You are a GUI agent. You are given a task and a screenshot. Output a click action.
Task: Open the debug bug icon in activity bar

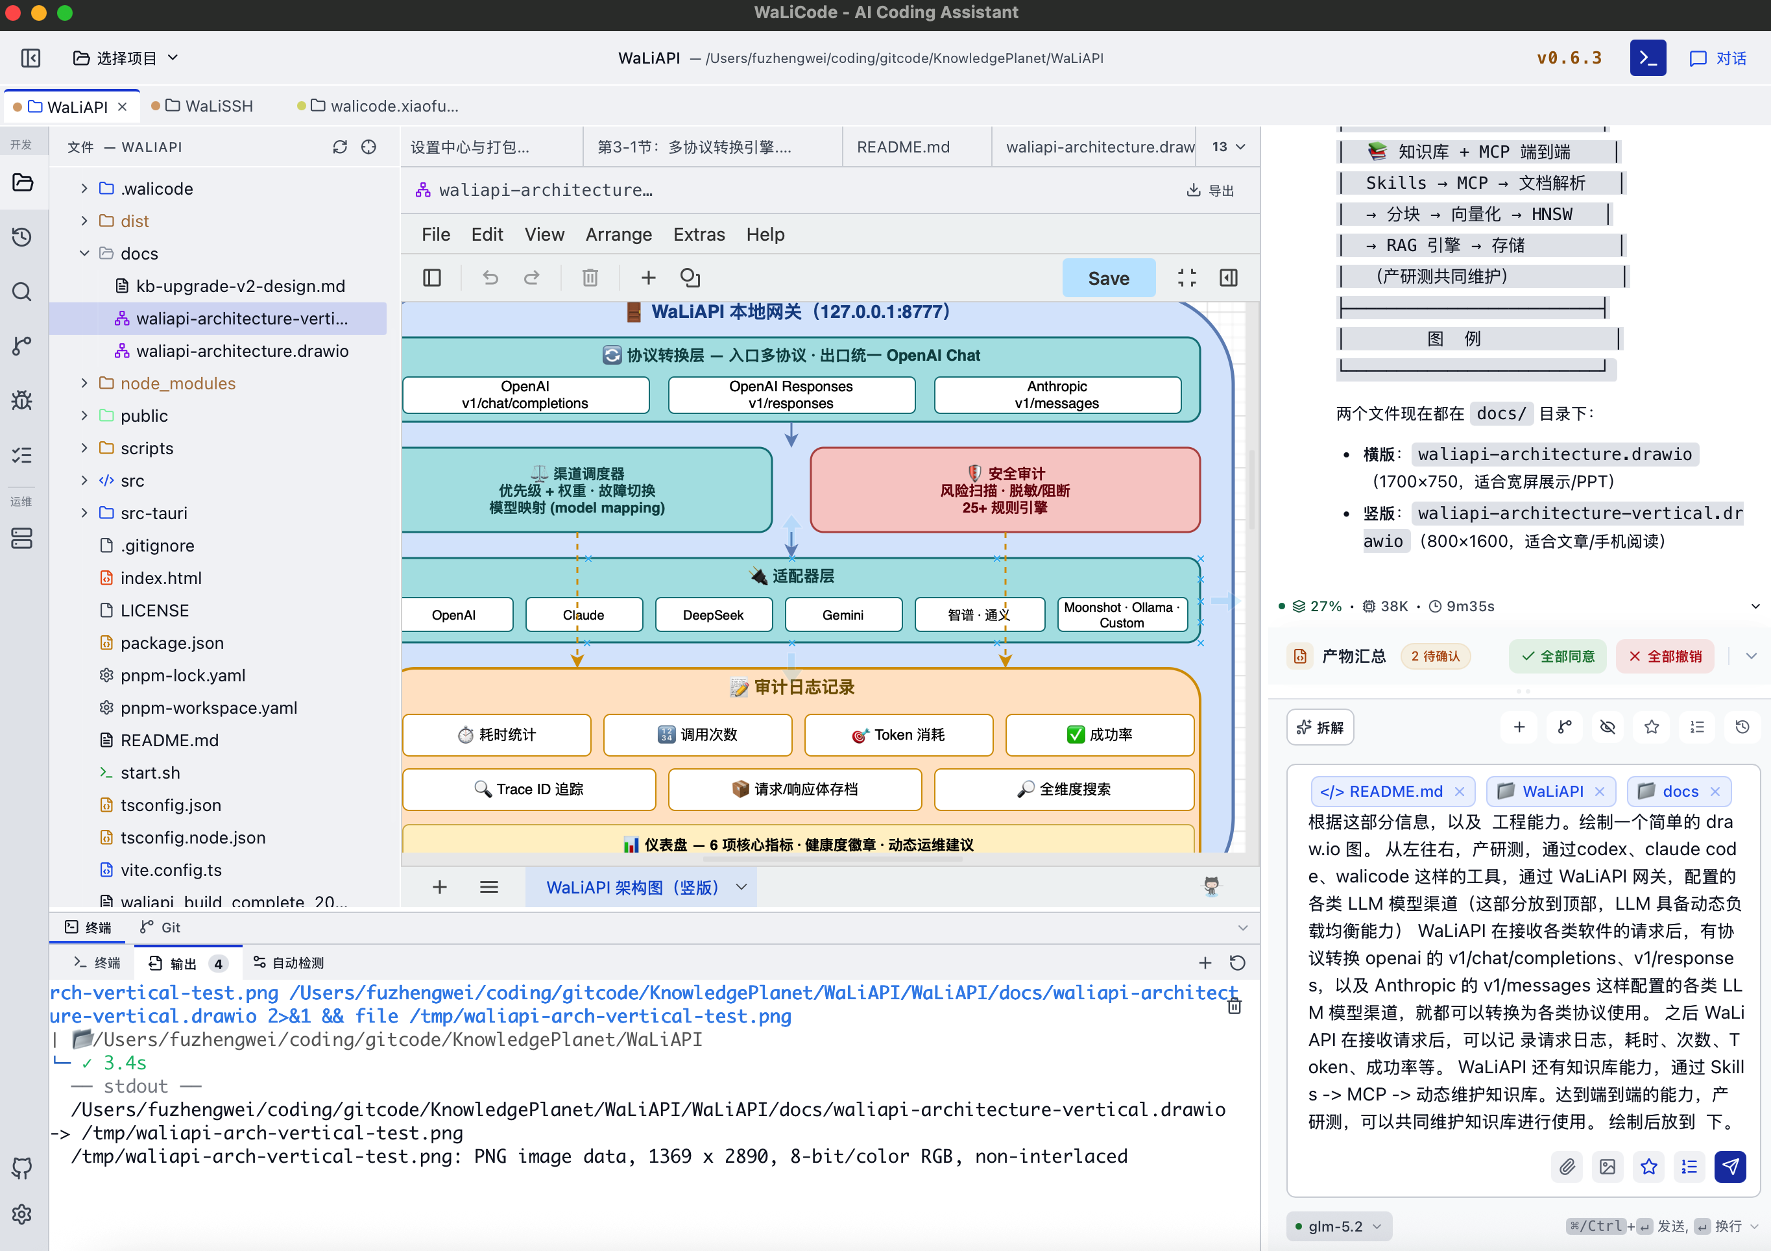(22, 400)
